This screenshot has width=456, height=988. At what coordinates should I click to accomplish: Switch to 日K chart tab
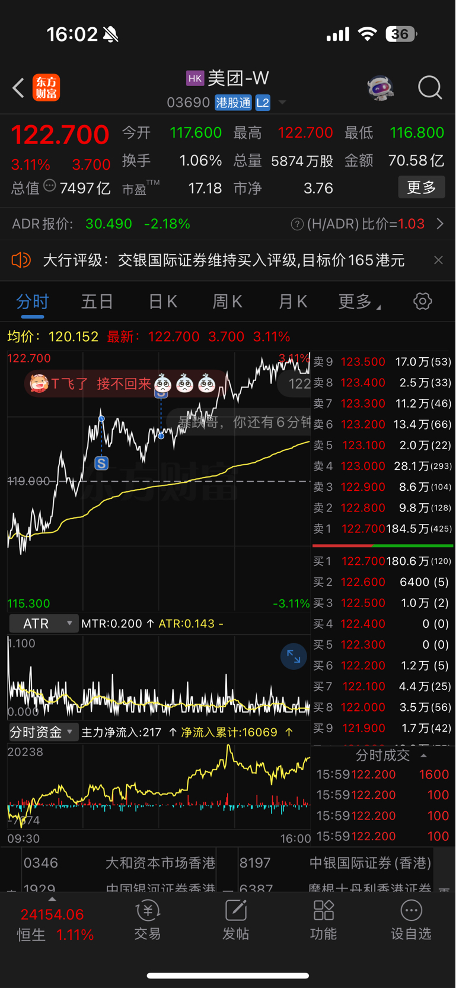click(162, 301)
